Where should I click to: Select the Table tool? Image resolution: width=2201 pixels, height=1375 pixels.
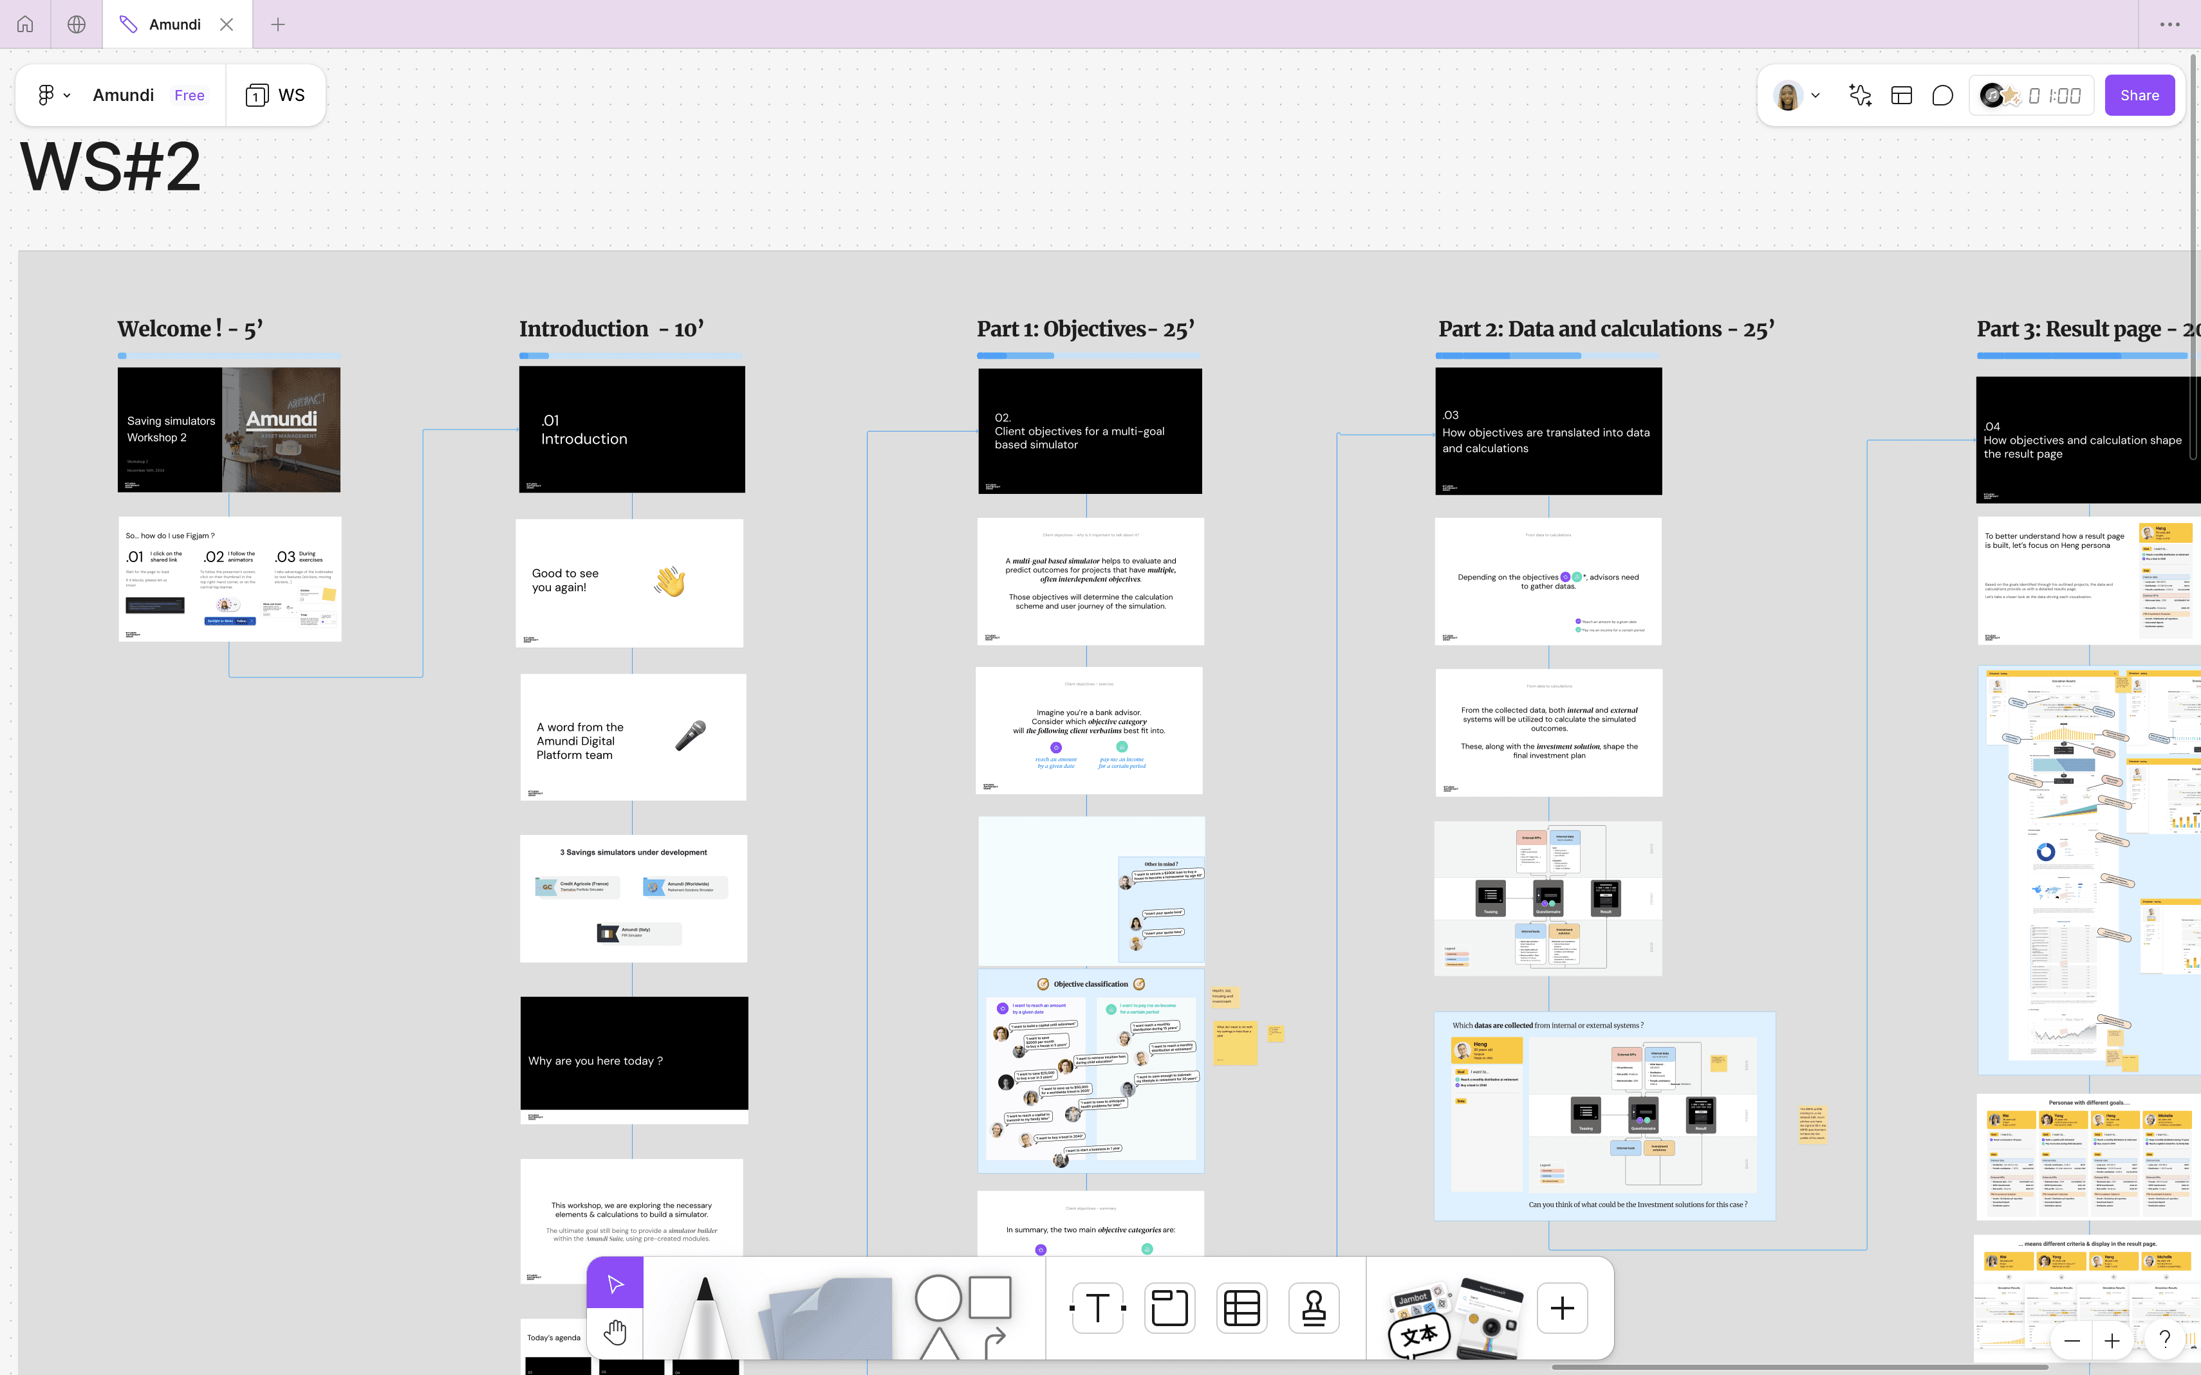[1241, 1309]
